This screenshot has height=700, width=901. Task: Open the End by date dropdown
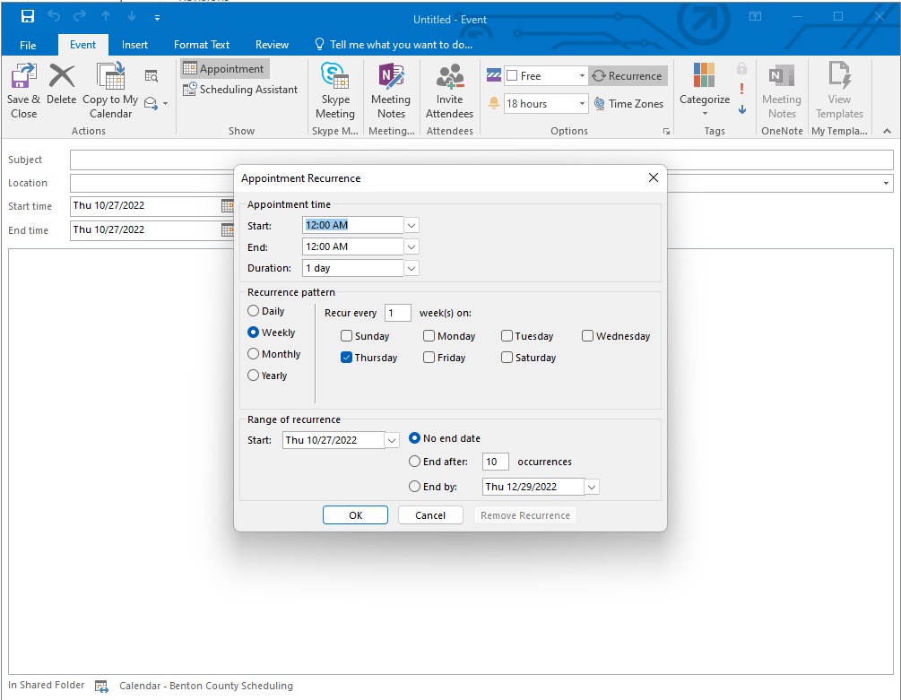(591, 487)
